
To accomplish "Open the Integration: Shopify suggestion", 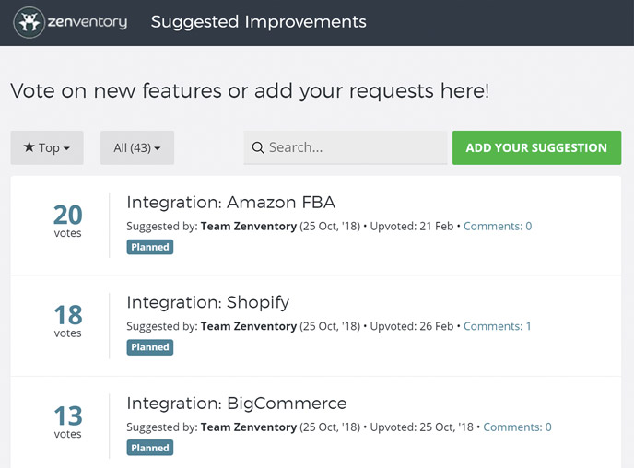I will [208, 302].
